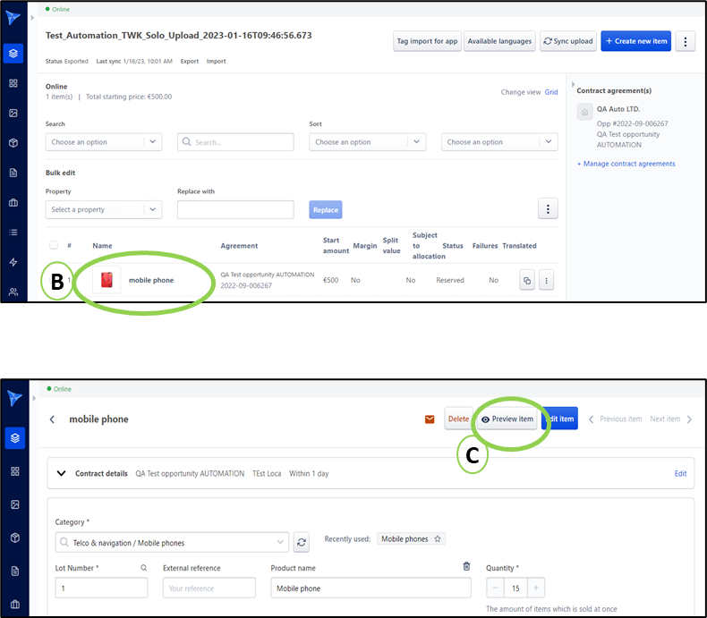Open the three-dot menu in the mobile phone row
Viewport: 707px width, 618px height.
point(547,281)
